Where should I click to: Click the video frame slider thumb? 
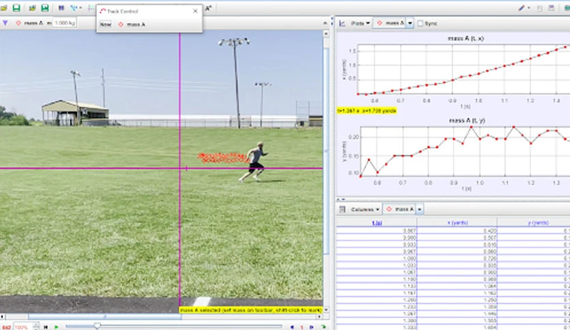[x=97, y=326]
